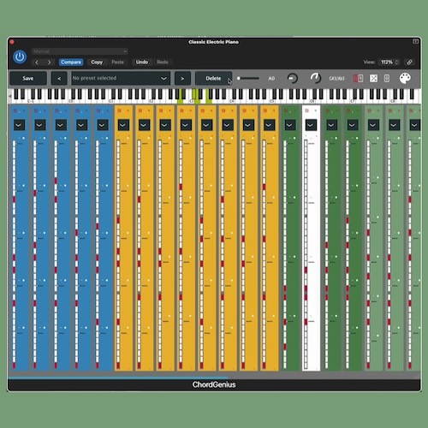Screen dimensions: 428x428
Task: Click the bottom blue horizontal scrollbar
Action: [118, 378]
